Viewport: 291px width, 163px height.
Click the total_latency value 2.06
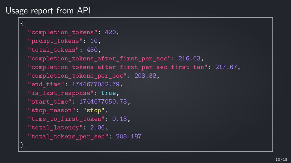tap(98, 127)
